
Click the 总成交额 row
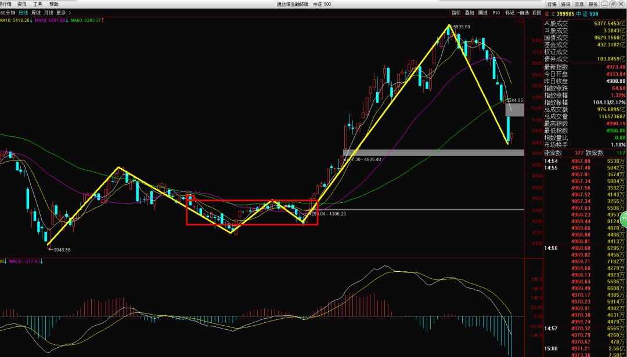point(585,110)
